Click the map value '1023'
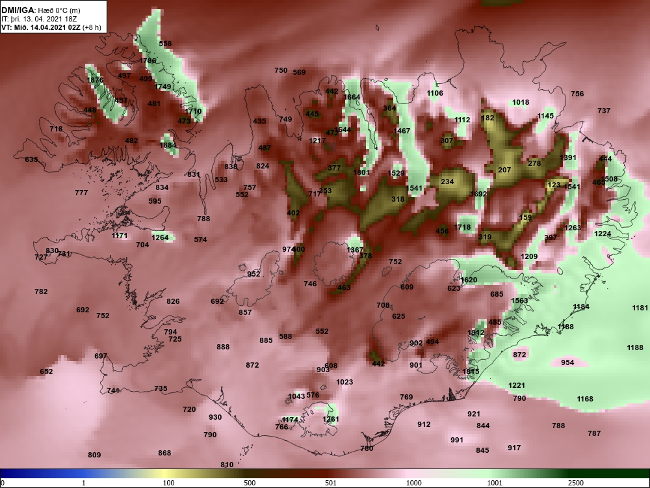 [x=344, y=382]
